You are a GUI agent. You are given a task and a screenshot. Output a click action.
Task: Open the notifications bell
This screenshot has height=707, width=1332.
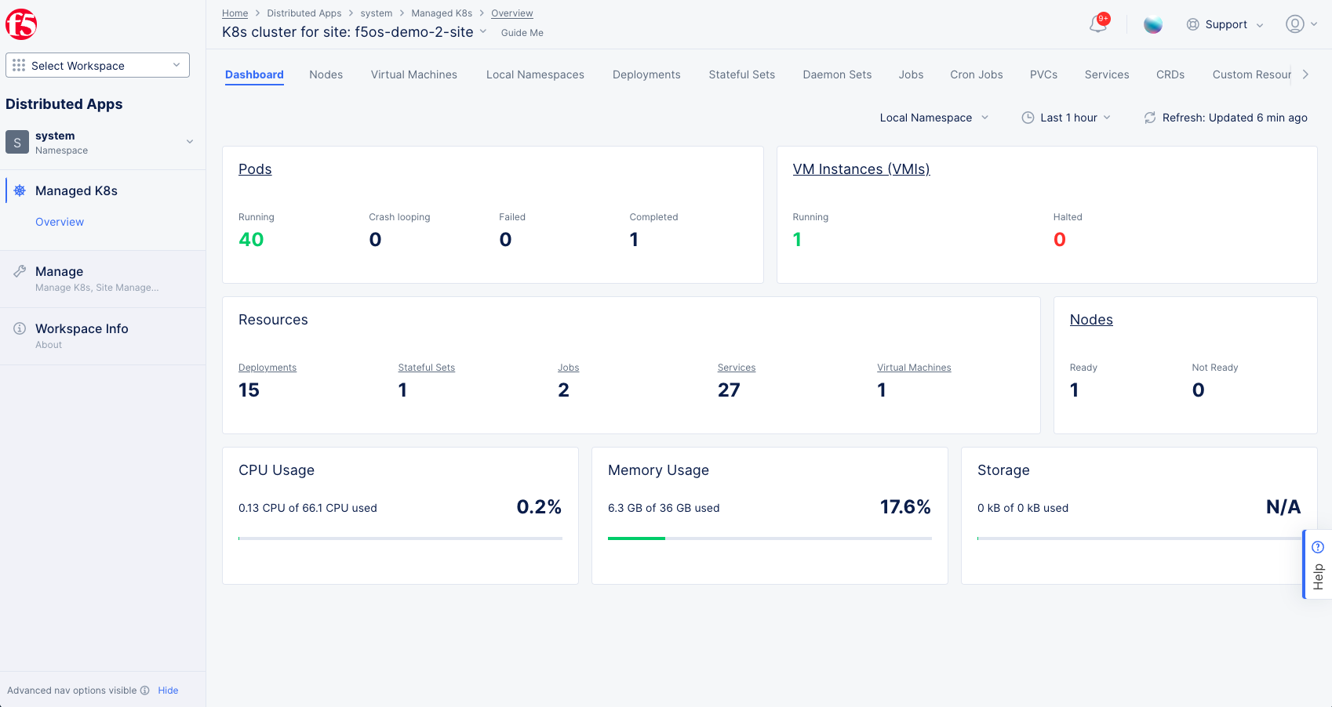tap(1097, 24)
